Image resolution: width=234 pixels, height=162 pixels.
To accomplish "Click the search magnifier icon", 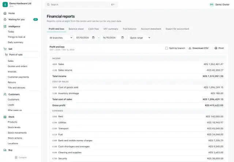I will pyautogui.click(x=48, y=5).
